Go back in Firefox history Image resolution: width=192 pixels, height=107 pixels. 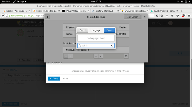click(x=3, y=15)
